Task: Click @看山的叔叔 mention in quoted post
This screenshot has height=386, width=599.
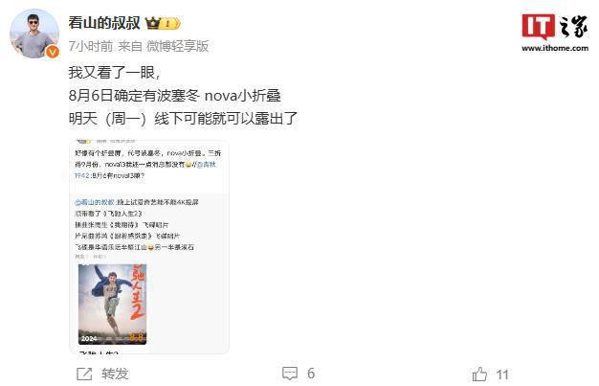Action: pyautogui.click(x=95, y=202)
